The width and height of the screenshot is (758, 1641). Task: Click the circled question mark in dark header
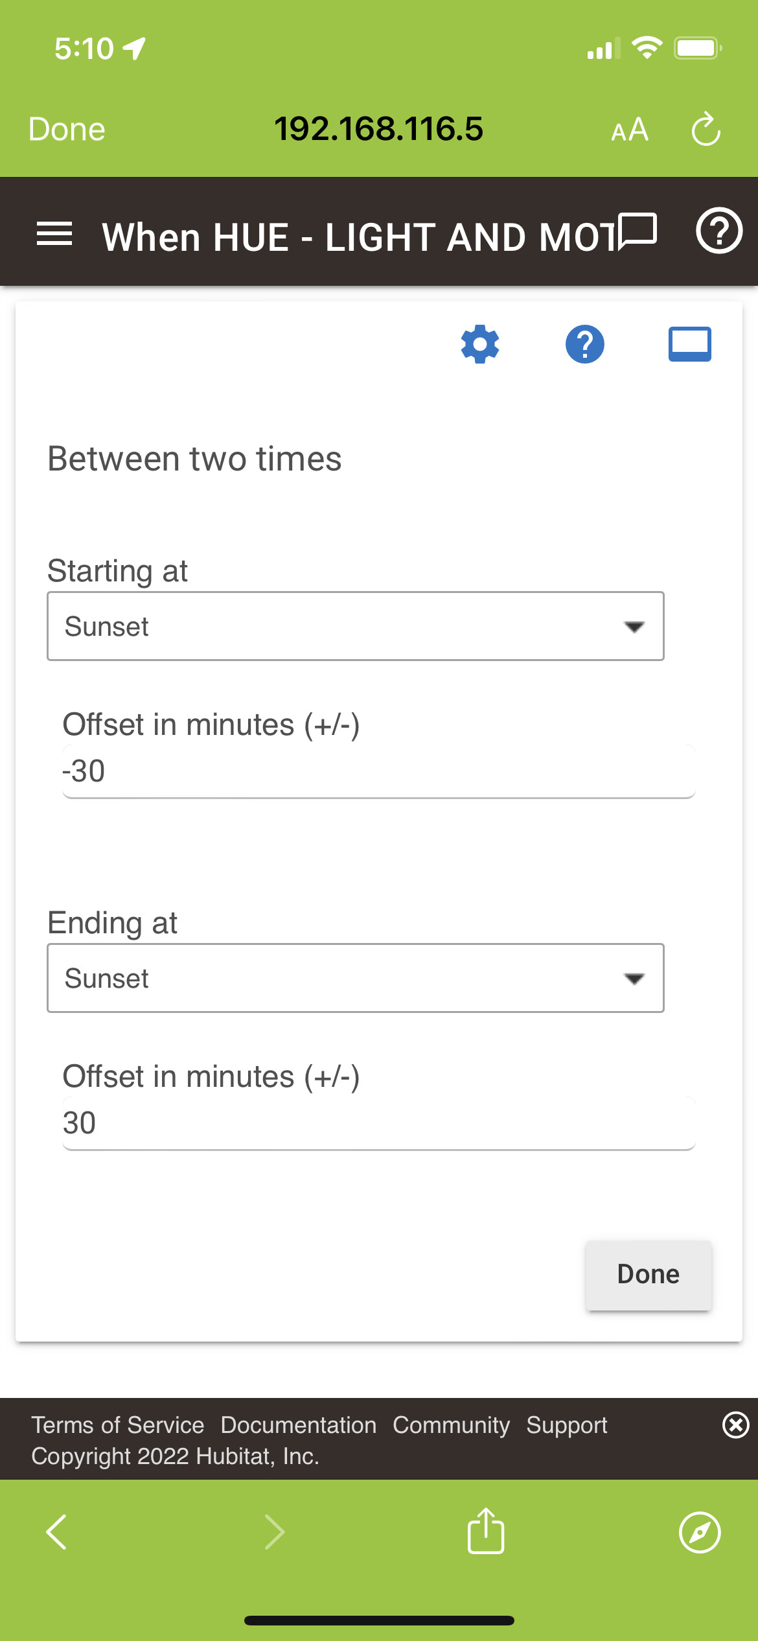tap(719, 231)
